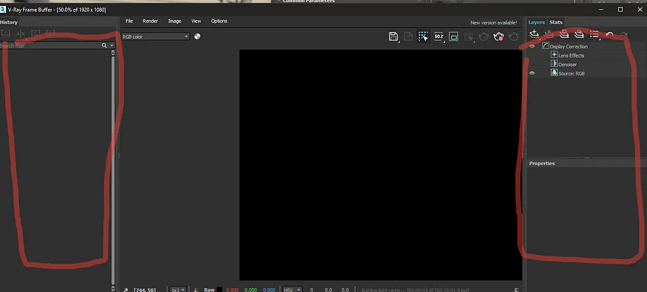
Task: Open the 50% test resolution option
Action: (439, 37)
